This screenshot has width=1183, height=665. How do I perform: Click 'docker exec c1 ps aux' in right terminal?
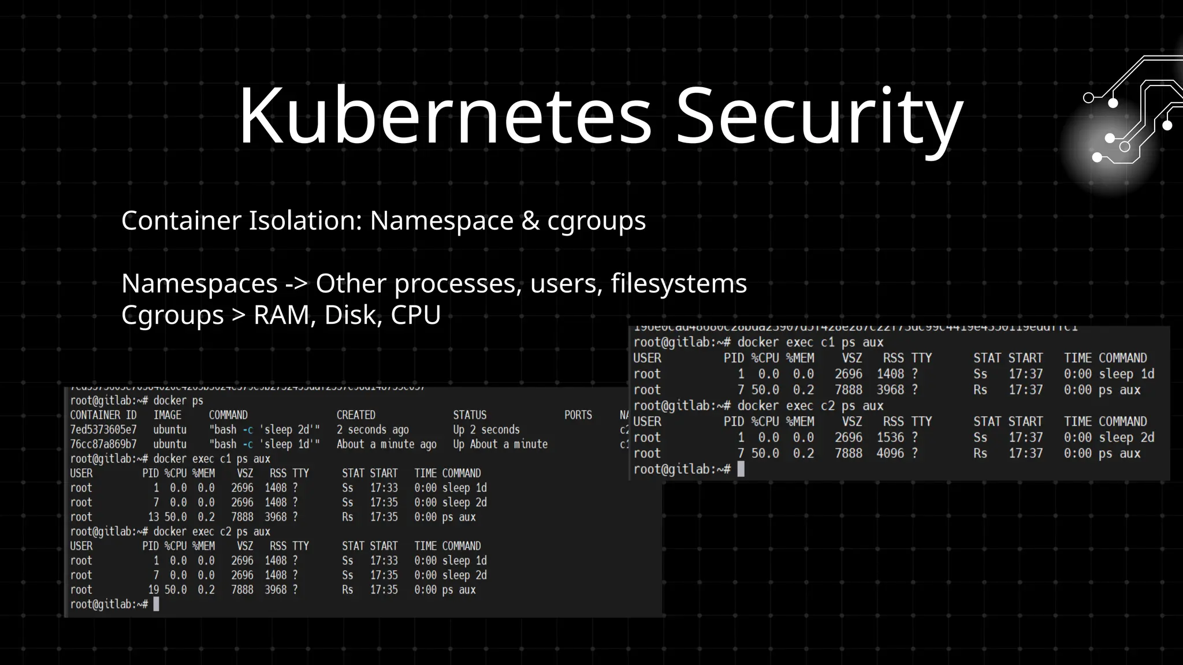click(x=810, y=342)
